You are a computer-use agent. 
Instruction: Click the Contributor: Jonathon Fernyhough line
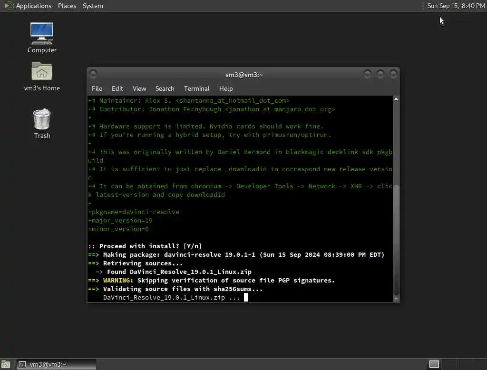[212, 109]
